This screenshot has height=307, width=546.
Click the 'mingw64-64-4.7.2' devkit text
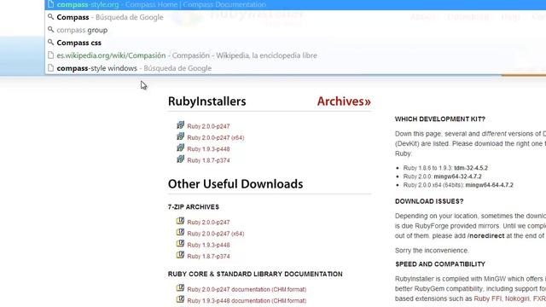pyautogui.click(x=489, y=185)
